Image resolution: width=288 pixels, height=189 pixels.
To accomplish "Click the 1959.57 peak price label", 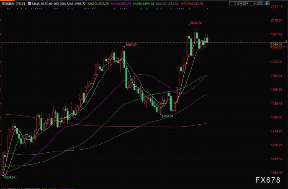I will point(131,45).
